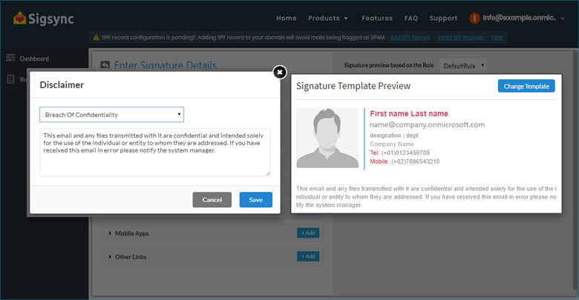579x300 pixels.
Task: Click the SPF warning triangle icon
Action: [96, 37]
